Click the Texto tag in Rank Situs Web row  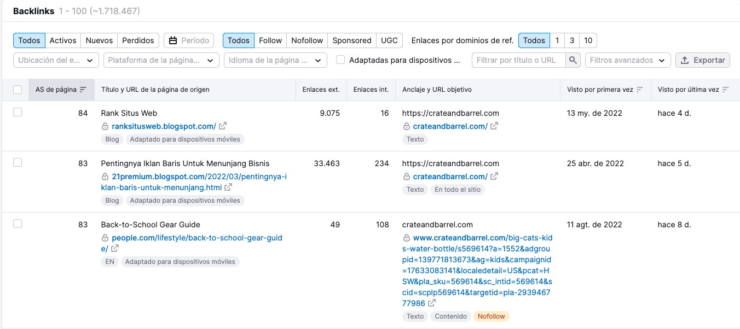415,139
